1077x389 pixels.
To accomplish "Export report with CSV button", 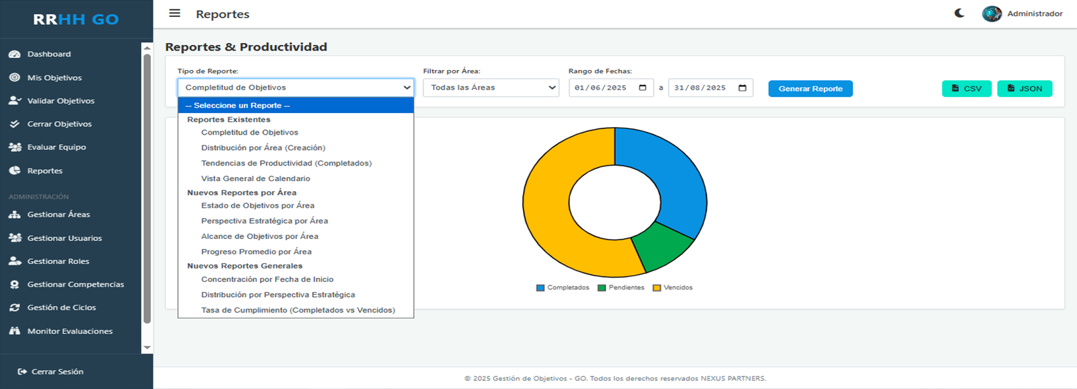I will (x=966, y=89).
